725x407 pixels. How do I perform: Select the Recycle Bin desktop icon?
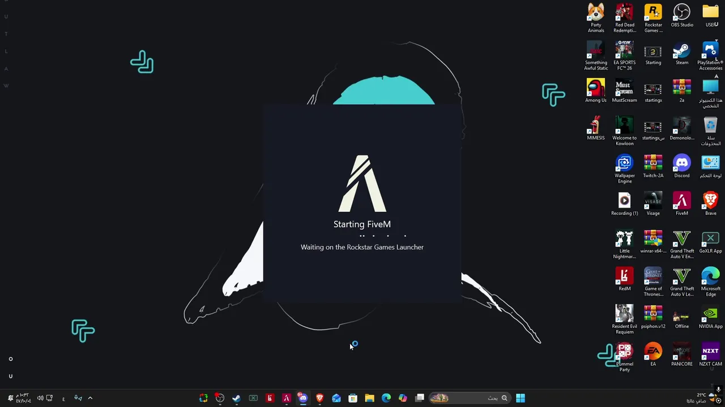tap(710, 131)
